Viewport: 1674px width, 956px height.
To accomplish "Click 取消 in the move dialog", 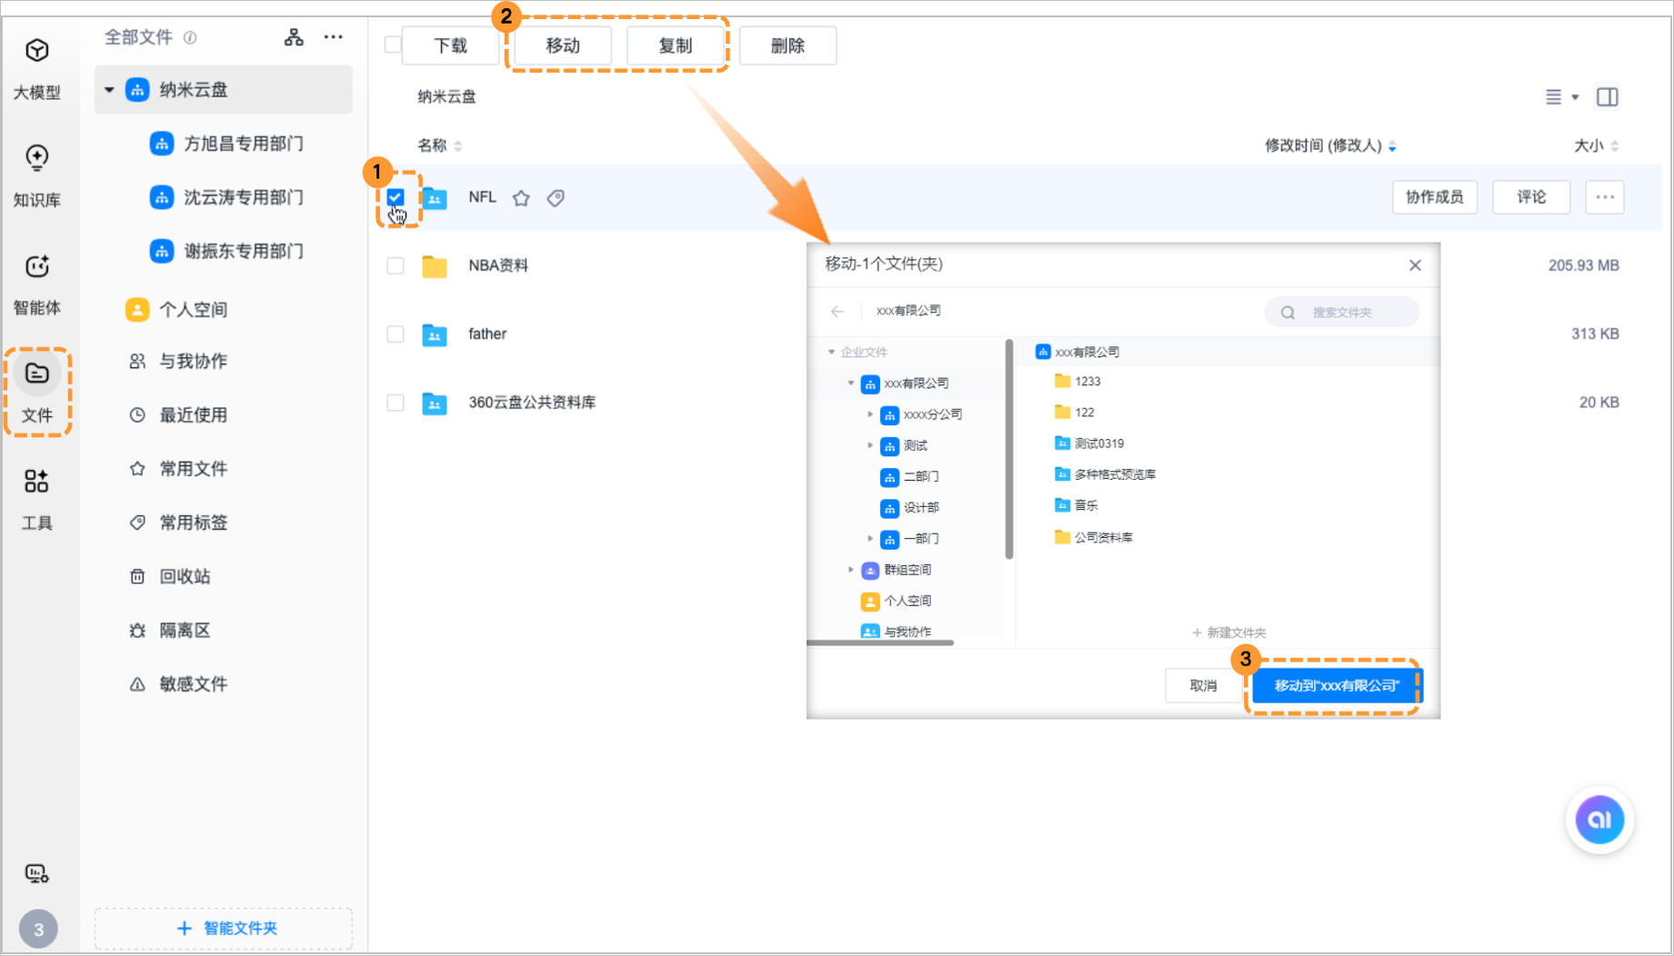I will pos(1202,685).
